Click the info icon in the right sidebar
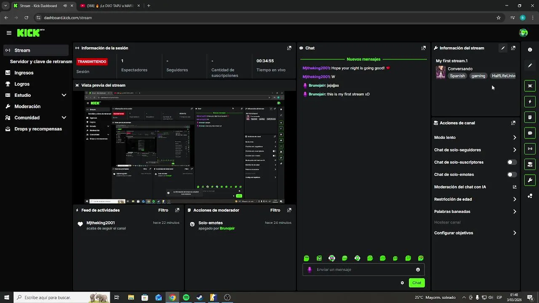 (x=530, y=50)
